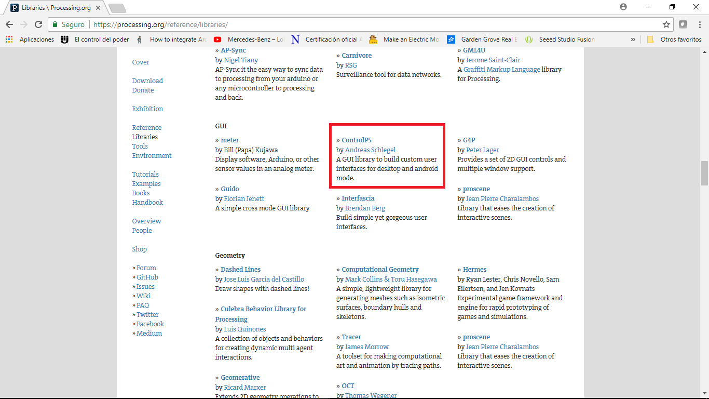Viewport: 709px width, 399px height.
Task: Open Reference in the sidebar
Action: pos(147,128)
